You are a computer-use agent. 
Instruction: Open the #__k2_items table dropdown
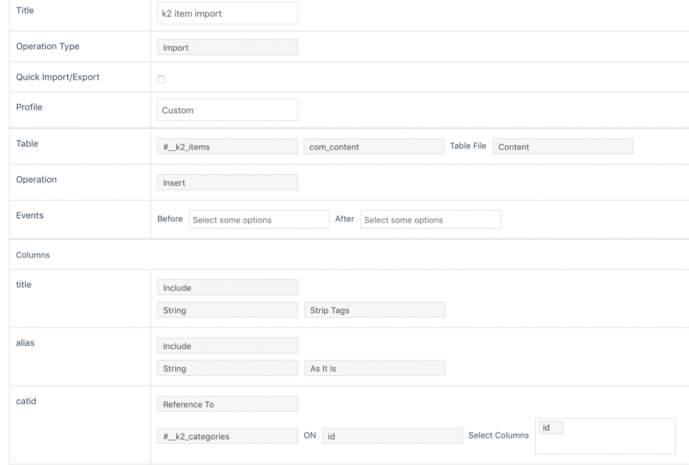(x=227, y=147)
